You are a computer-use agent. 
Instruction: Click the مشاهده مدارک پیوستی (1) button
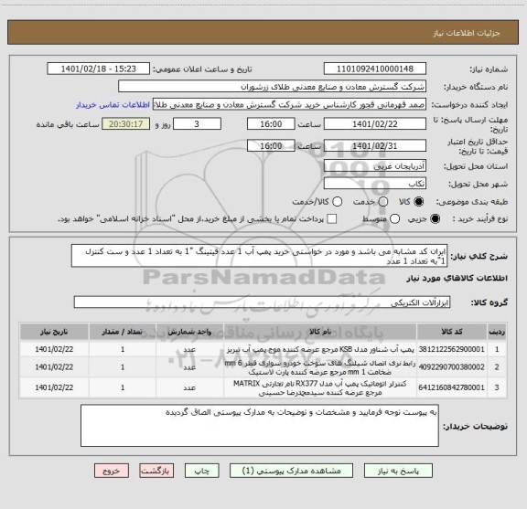[291, 471]
